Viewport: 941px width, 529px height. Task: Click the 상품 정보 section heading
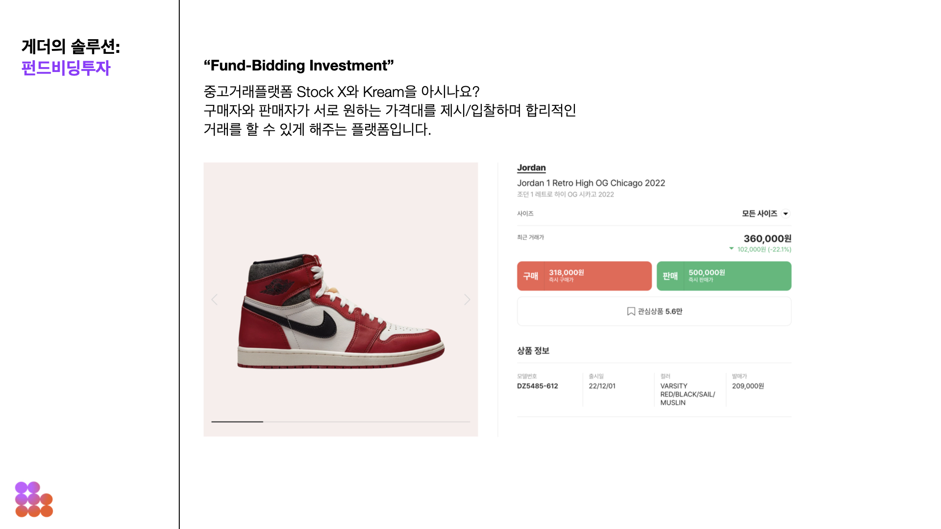[533, 351]
